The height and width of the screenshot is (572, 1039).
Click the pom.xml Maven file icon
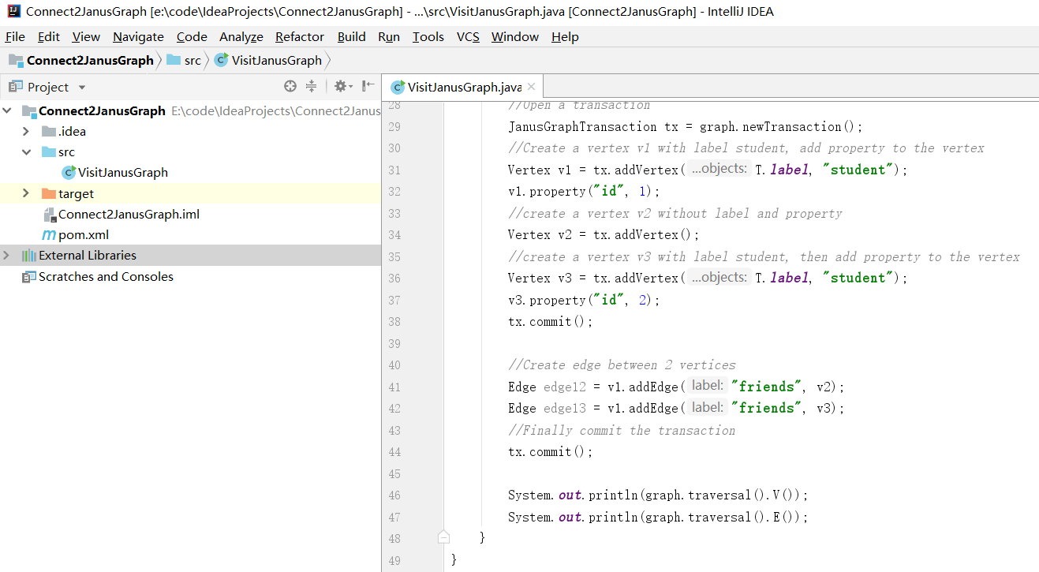[x=49, y=235]
